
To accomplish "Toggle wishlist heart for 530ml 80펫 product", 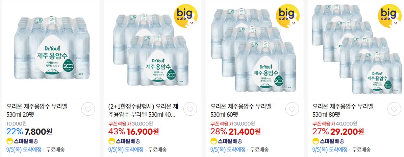I will coord(394,109).
